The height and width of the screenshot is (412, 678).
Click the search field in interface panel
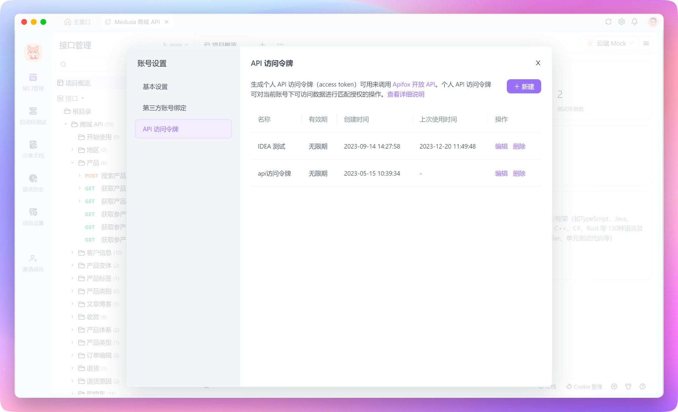click(92, 64)
